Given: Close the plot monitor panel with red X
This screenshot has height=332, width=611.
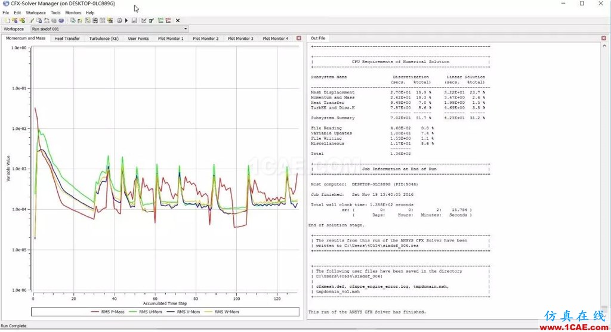Looking at the screenshot, I should coord(299,38).
